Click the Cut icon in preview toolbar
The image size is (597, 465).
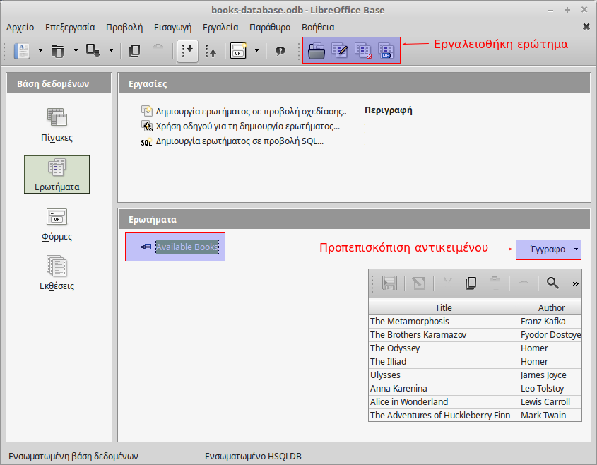pyautogui.click(x=448, y=282)
